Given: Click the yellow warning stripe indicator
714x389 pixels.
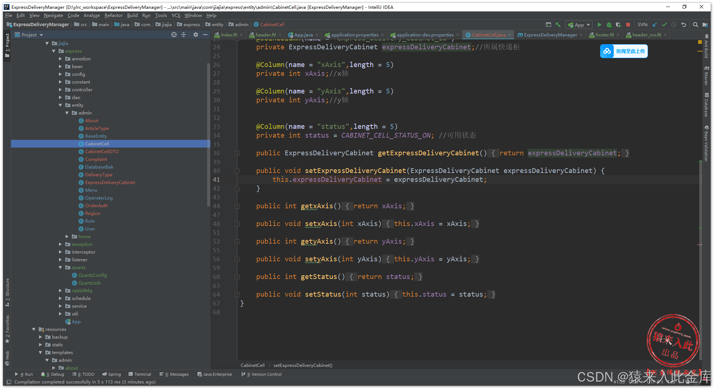Looking at the screenshot, I should pyautogui.click(x=700, y=42).
